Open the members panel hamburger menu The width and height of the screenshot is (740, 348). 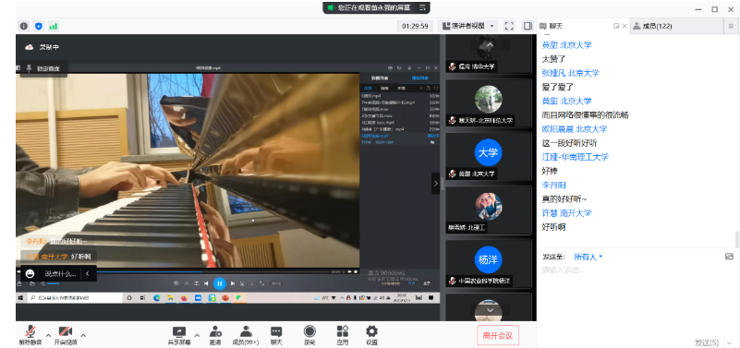(x=731, y=27)
